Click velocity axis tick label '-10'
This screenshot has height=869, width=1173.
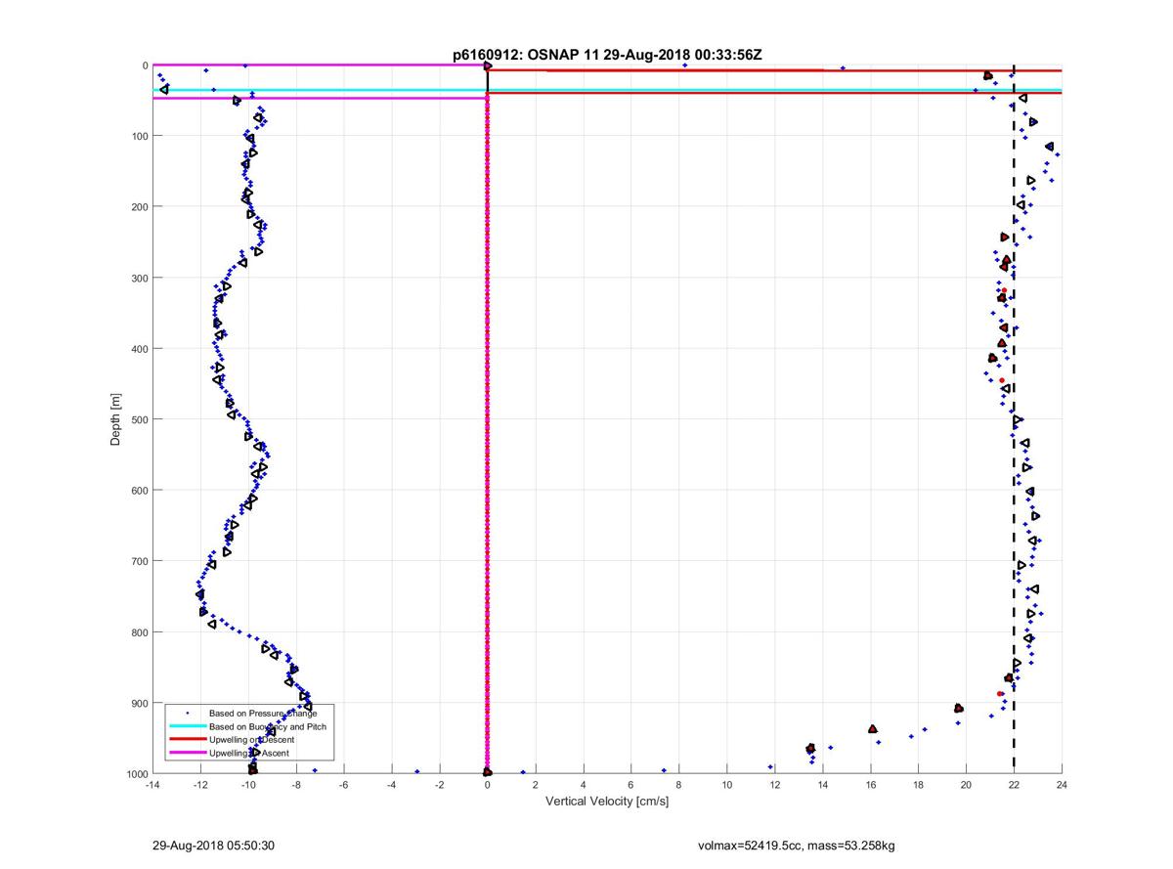247,785
